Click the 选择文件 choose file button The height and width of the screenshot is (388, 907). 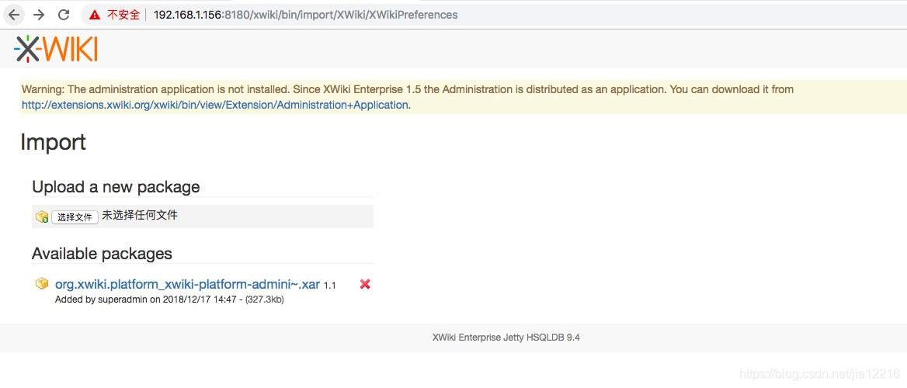[75, 217]
